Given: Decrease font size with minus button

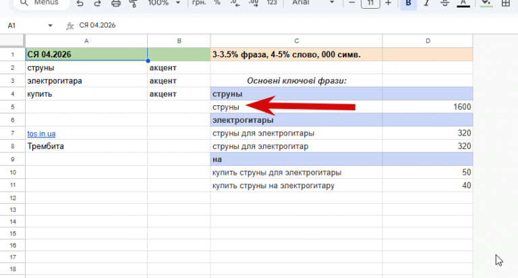Looking at the screenshot, I should click(352, 3).
